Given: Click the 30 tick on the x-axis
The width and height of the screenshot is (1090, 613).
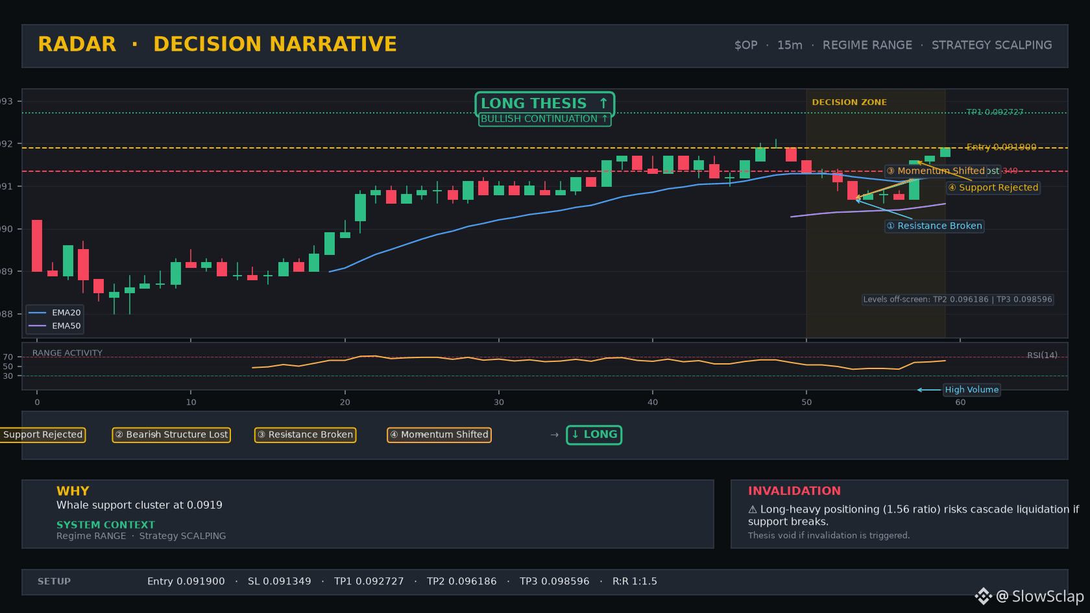Looking at the screenshot, I should pyautogui.click(x=499, y=402).
